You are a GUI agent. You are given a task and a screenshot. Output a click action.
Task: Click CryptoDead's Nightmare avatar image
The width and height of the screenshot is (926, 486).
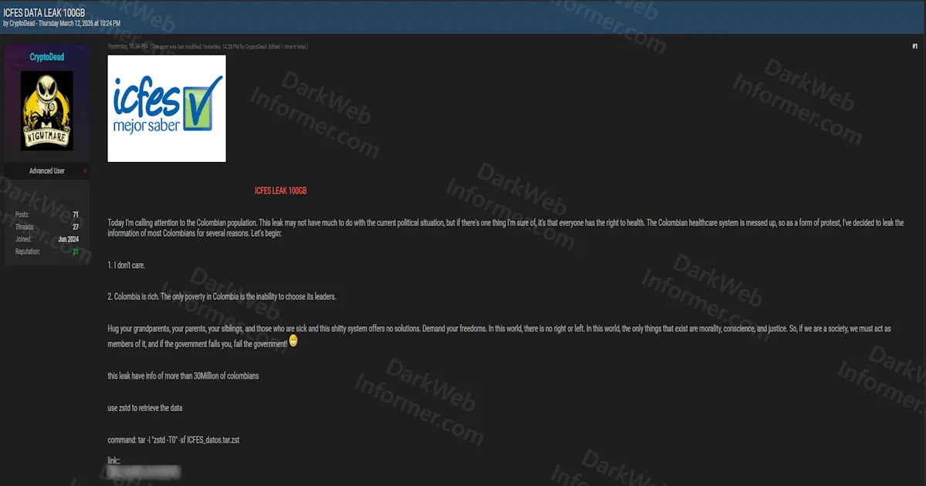(x=47, y=110)
